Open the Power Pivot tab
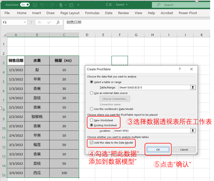Image resolution: width=214 pixels, height=181 pixels. [188, 13]
